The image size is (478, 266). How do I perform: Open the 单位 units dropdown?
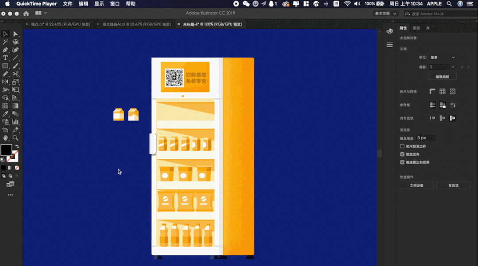point(442,57)
